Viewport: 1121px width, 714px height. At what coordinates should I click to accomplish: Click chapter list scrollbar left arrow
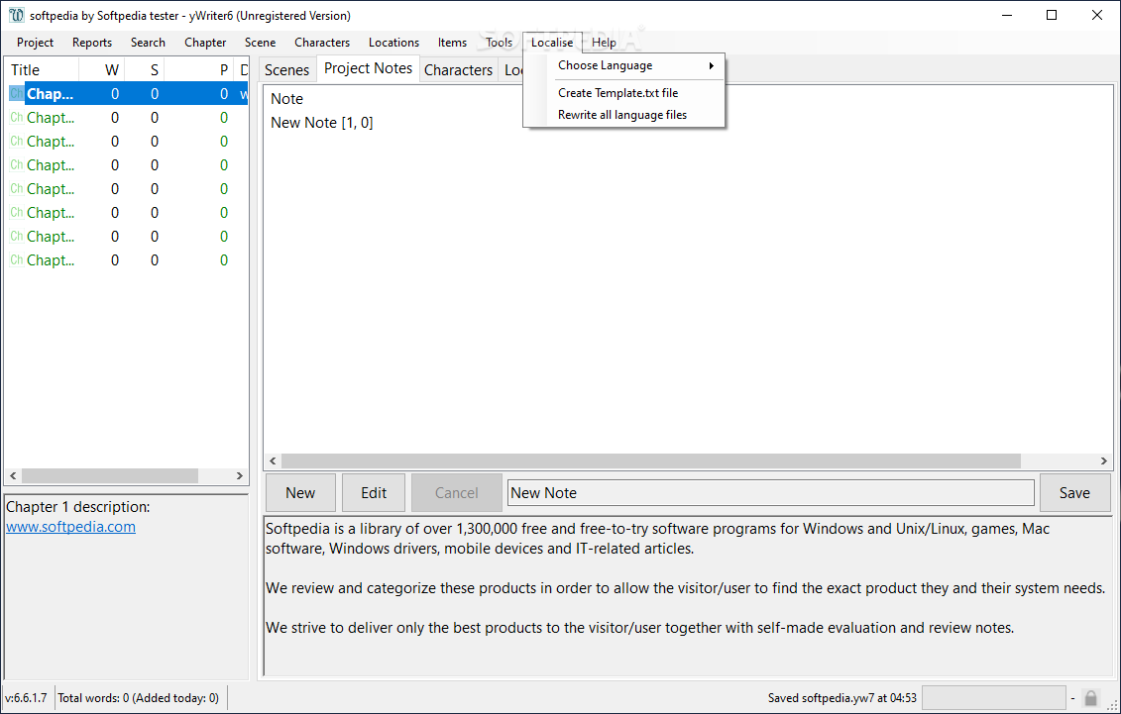click(13, 475)
